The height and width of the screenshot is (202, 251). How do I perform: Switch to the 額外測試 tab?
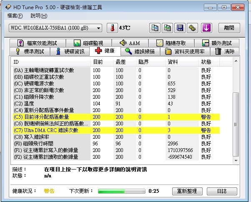(x=217, y=43)
